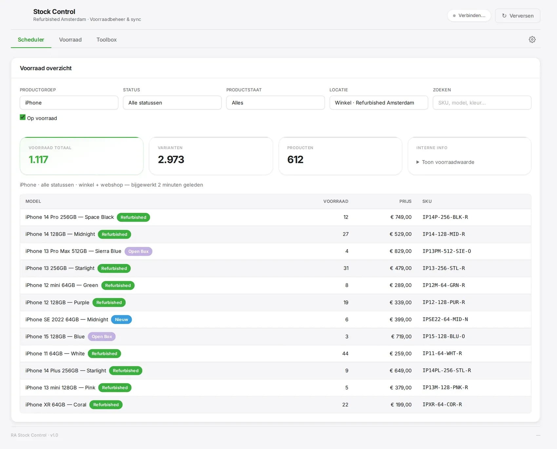Uncheck the 'Op voorraad' checkbox

coord(23,117)
